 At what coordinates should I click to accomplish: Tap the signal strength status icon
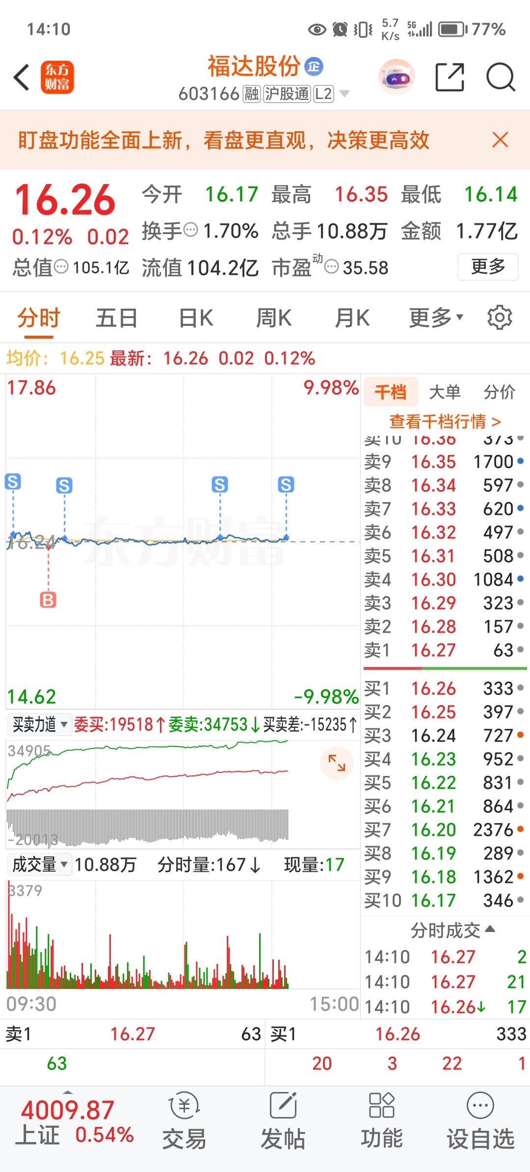[420, 29]
